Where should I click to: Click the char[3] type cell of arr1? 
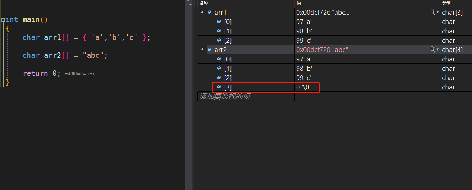[452, 12]
